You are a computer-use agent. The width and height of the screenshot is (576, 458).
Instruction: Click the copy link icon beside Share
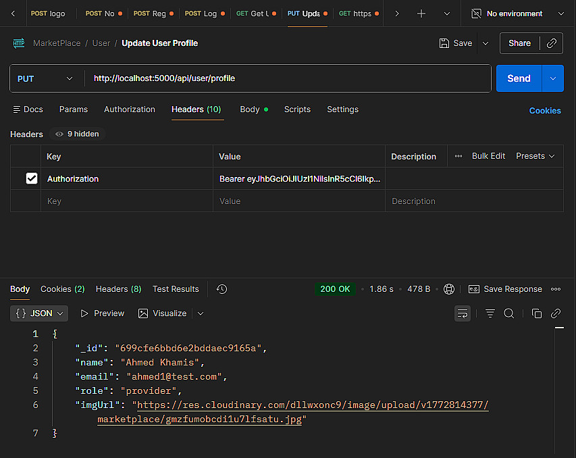pyautogui.click(x=552, y=43)
